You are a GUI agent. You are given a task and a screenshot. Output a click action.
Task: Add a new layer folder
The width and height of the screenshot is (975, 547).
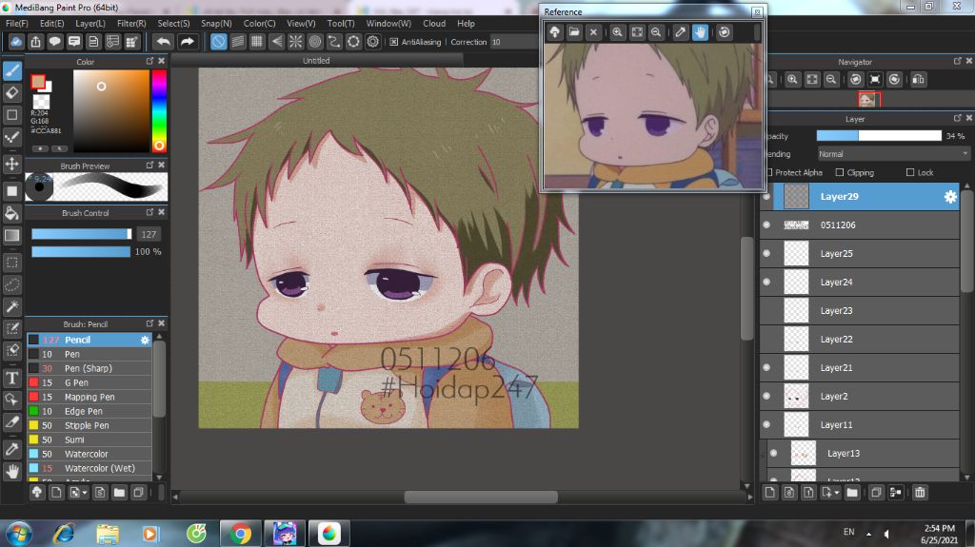tap(852, 493)
